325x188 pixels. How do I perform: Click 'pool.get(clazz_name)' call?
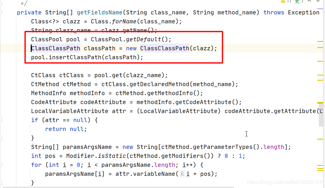click(129, 75)
